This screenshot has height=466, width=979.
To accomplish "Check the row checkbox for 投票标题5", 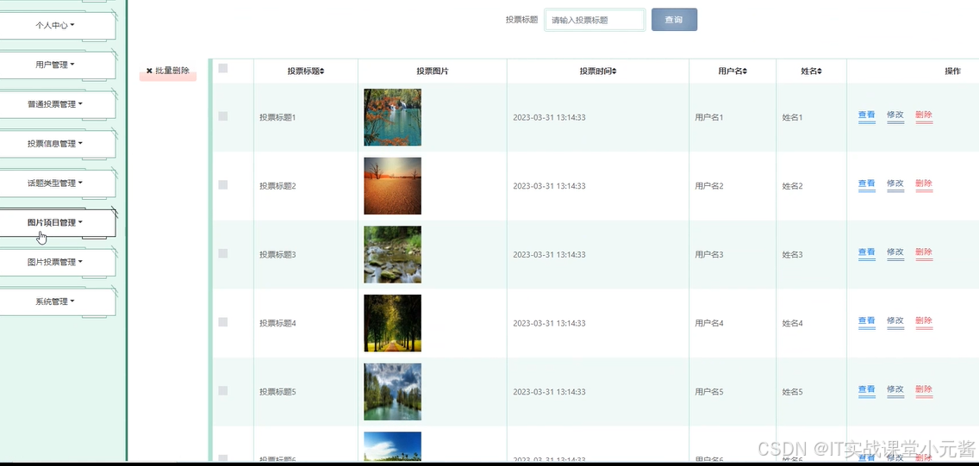I will click(x=223, y=390).
